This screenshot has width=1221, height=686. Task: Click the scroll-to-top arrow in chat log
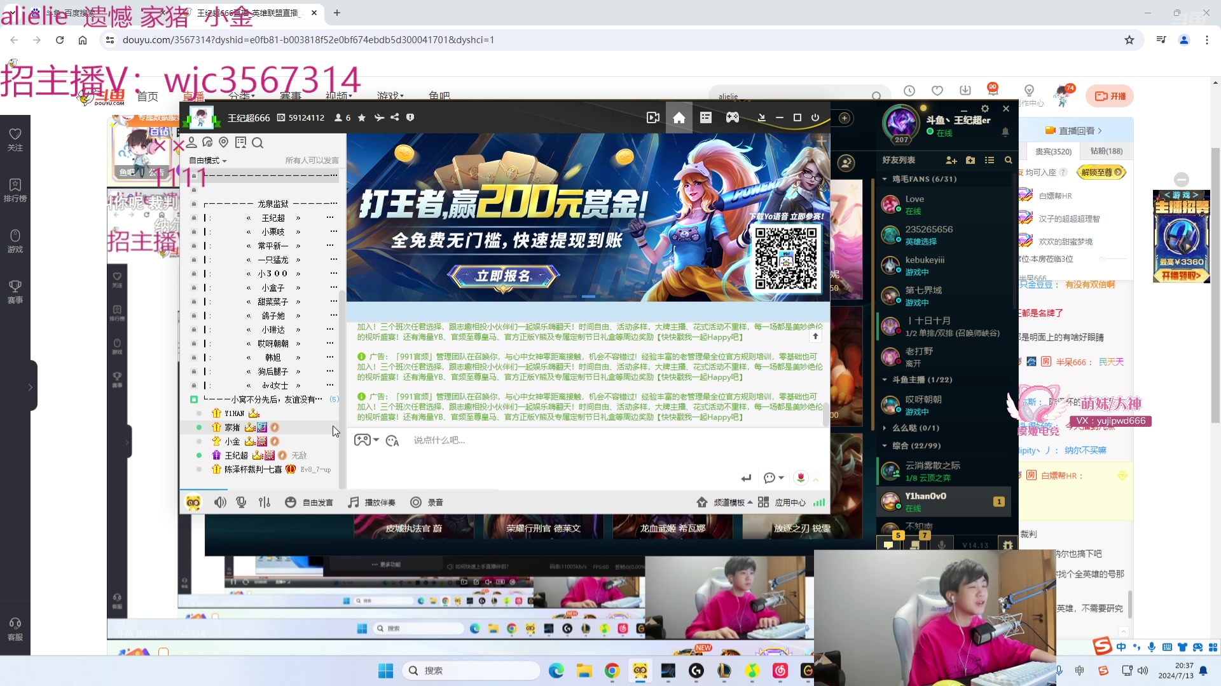(815, 336)
